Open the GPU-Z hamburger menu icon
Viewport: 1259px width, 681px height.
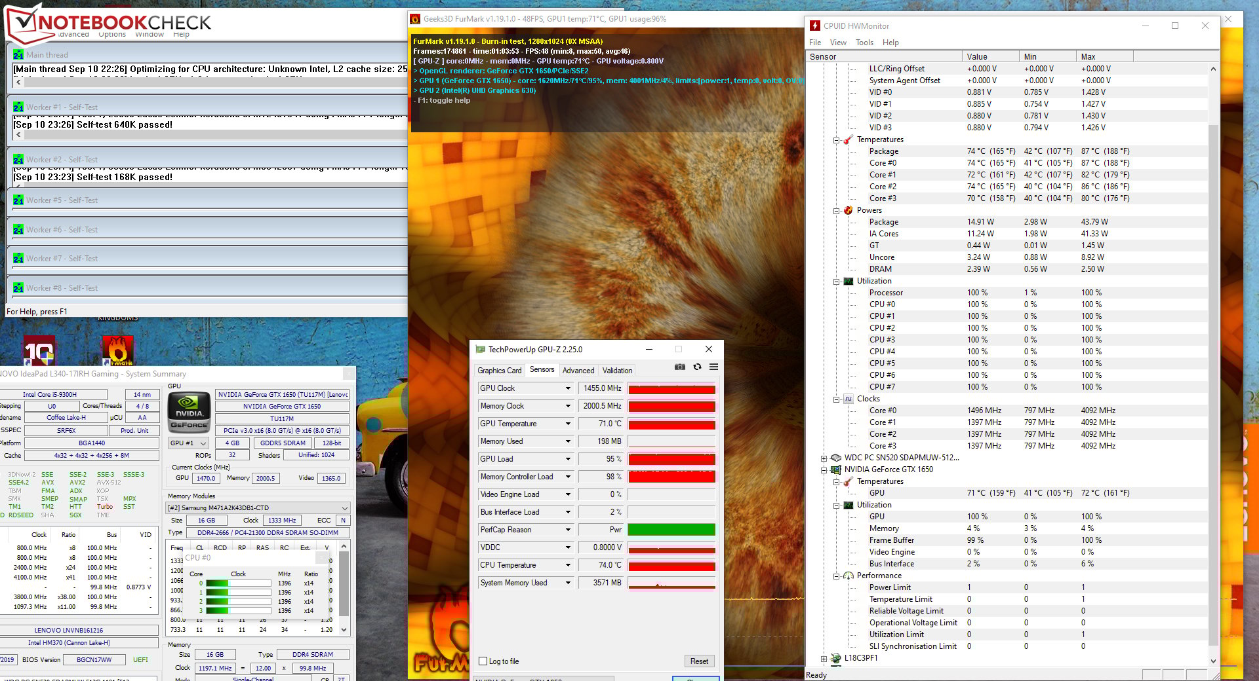click(x=713, y=367)
